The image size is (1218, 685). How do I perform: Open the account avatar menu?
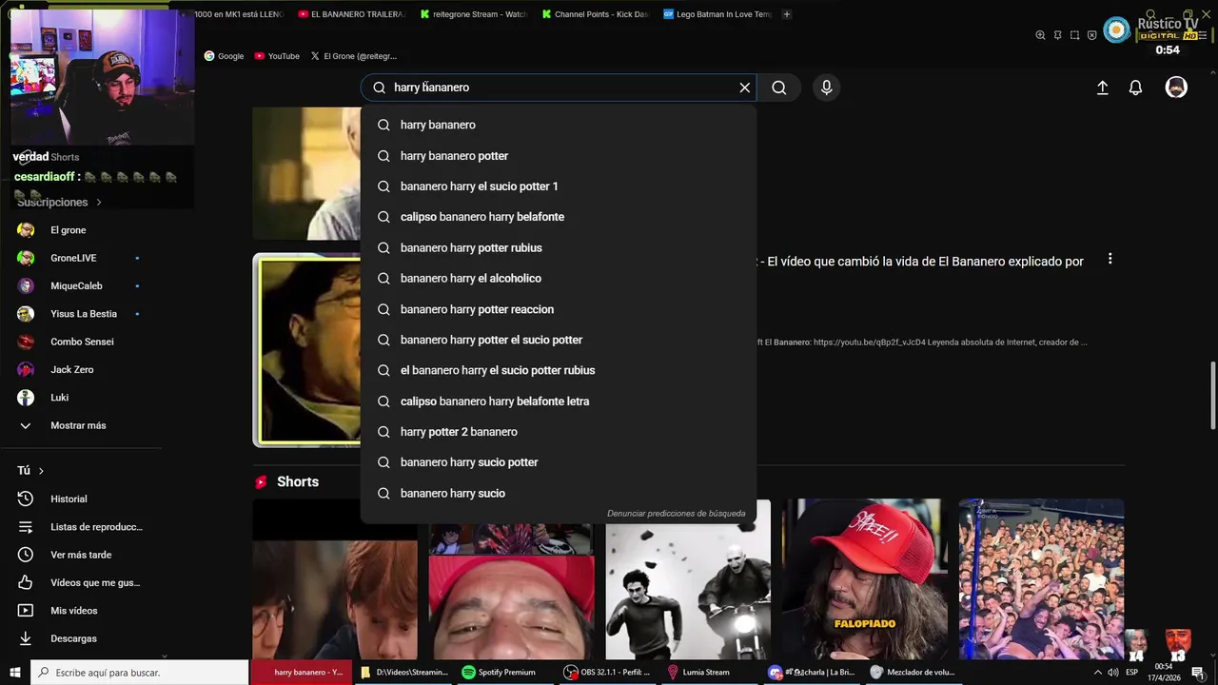click(x=1176, y=88)
